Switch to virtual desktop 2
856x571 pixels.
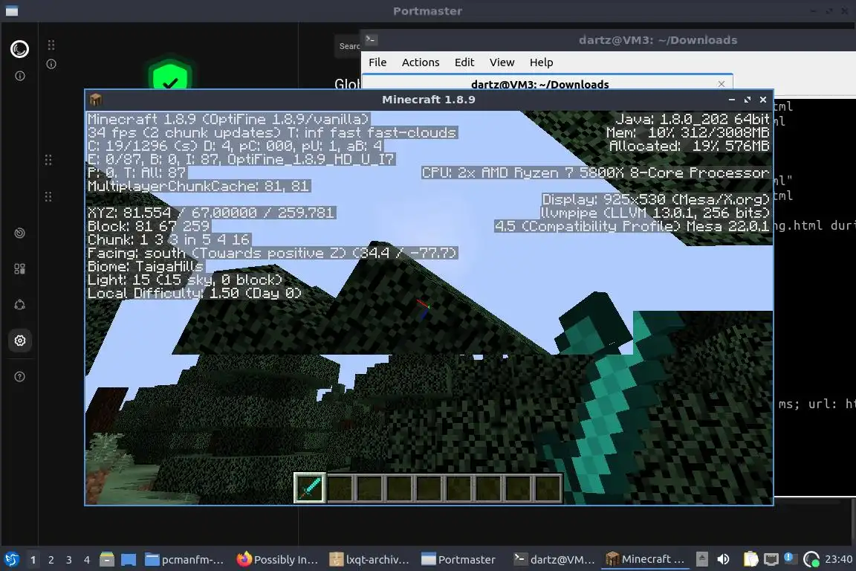point(51,560)
